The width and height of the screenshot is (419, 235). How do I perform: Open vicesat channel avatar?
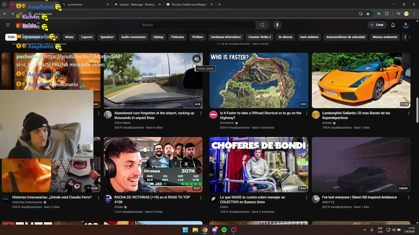coord(316,115)
